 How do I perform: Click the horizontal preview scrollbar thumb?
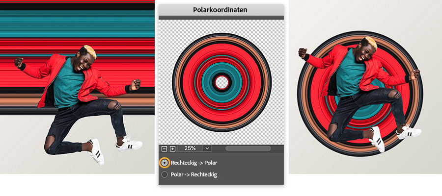(x=248, y=148)
